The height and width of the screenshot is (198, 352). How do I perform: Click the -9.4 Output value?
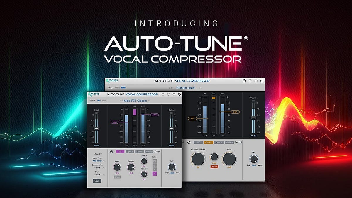[131, 173]
